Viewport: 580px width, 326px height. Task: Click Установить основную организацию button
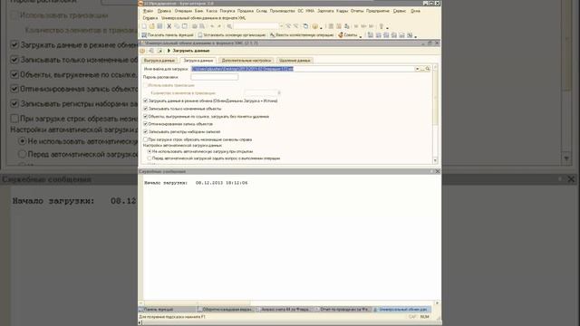[232, 35]
